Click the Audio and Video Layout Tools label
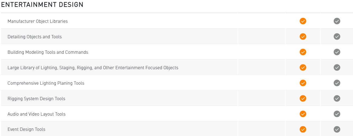Viewport: 353px width, 136px height. (x=36, y=114)
